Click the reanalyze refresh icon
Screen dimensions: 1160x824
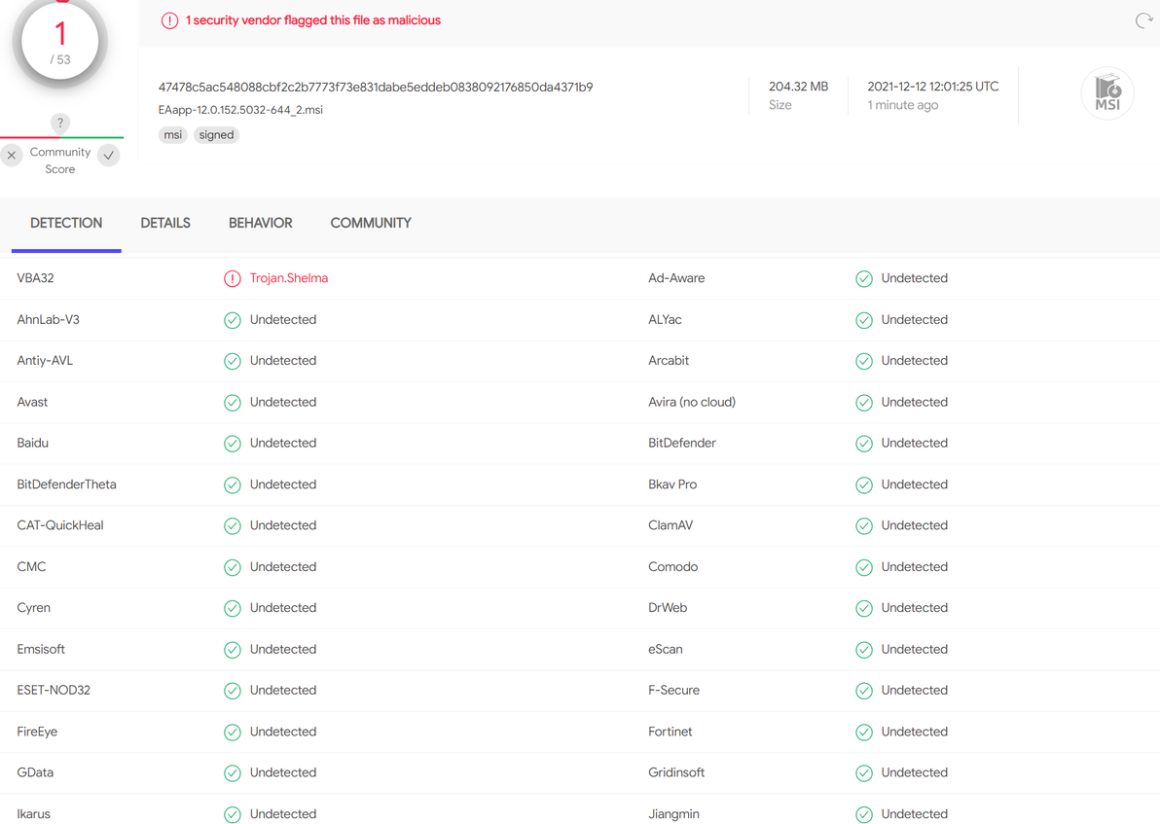(x=1143, y=20)
